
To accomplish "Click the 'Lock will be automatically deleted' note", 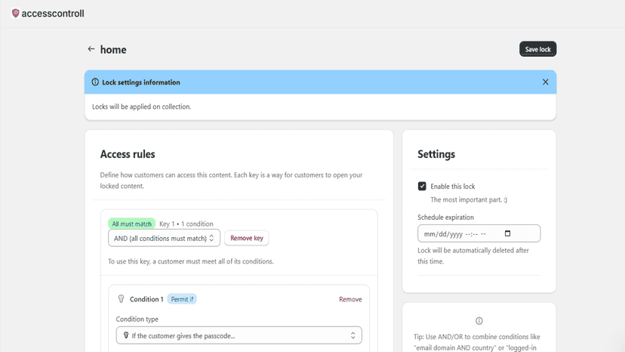I will [x=473, y=256].
